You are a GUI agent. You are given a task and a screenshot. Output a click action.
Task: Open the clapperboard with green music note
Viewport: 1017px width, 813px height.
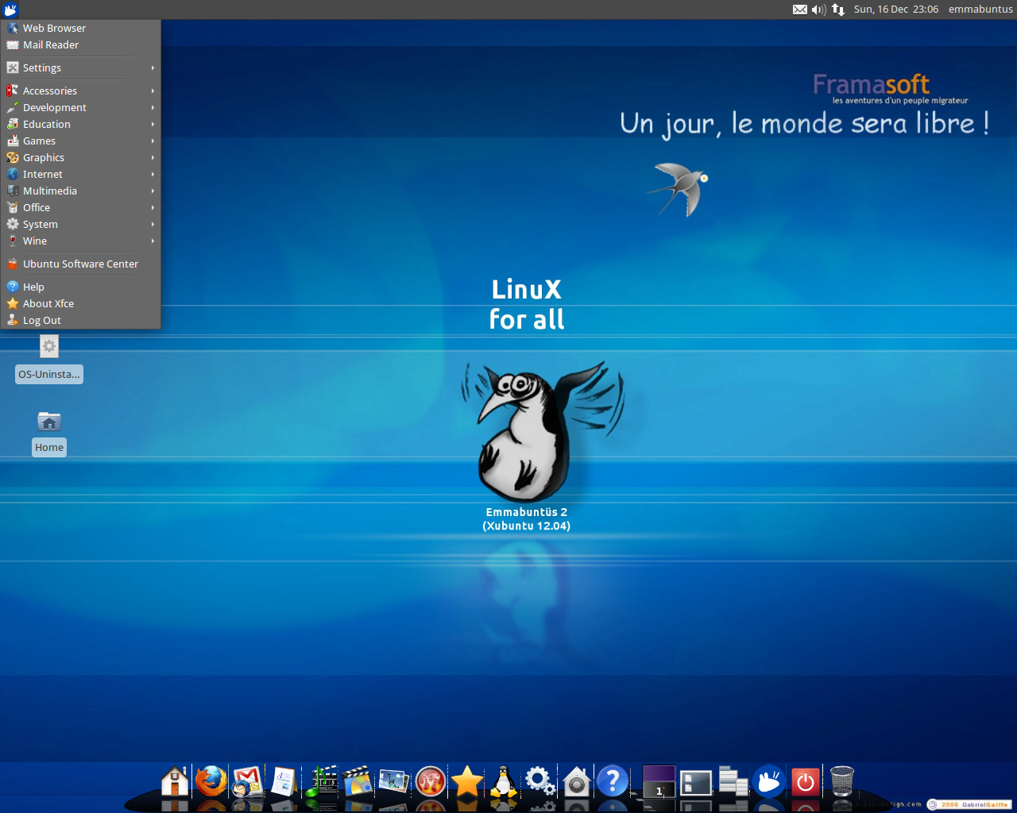coord(322,781)
